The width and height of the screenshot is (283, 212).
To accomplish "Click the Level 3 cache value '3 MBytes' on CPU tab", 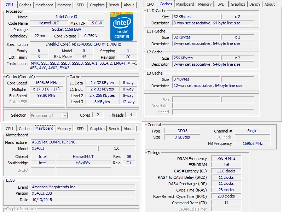I will point(102,102).
